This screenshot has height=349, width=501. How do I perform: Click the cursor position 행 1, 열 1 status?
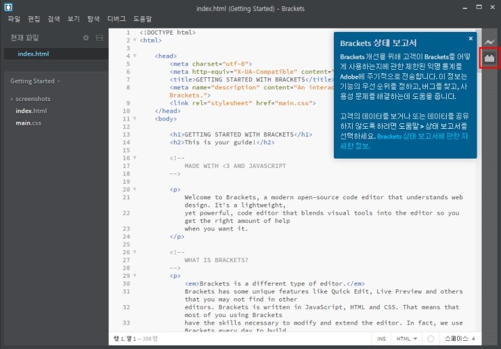tap(127, 339)
